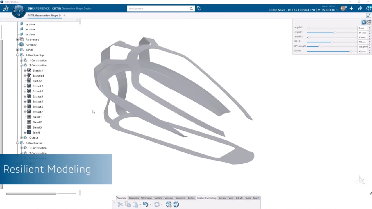Expand the 2.Structure Inf node
This screenshot has height=209, width=372.
tap(17, 143)
